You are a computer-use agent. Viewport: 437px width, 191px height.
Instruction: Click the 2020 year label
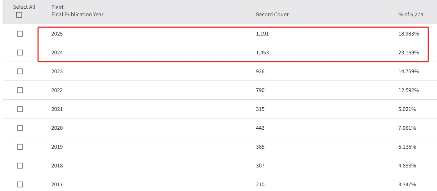click(57, 128)
